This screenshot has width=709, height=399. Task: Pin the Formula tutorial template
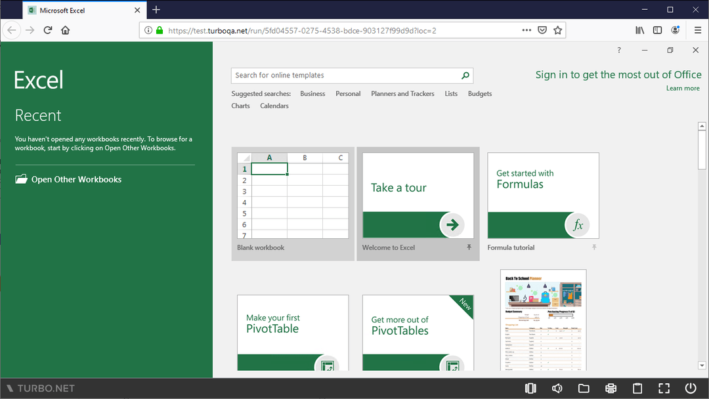594,247
